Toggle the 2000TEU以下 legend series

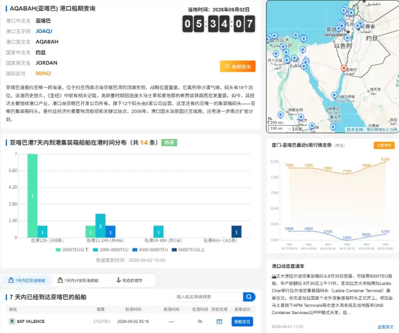point(72,250)
